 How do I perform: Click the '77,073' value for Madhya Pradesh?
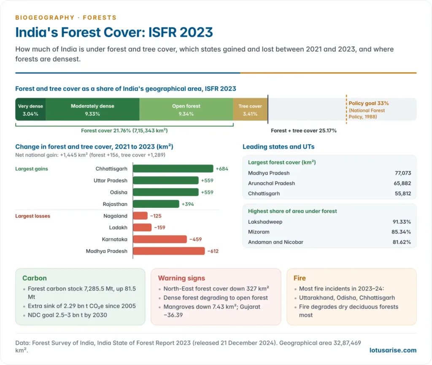(x=403, y=173)
